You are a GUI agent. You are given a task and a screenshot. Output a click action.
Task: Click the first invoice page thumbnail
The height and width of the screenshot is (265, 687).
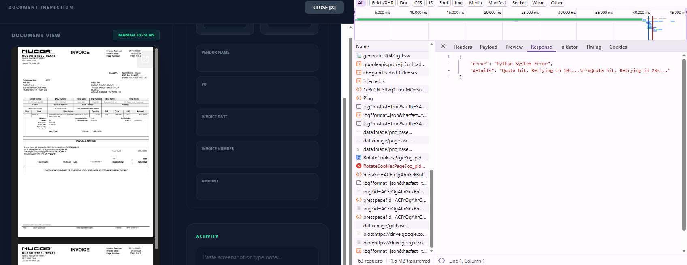(85, 142)
